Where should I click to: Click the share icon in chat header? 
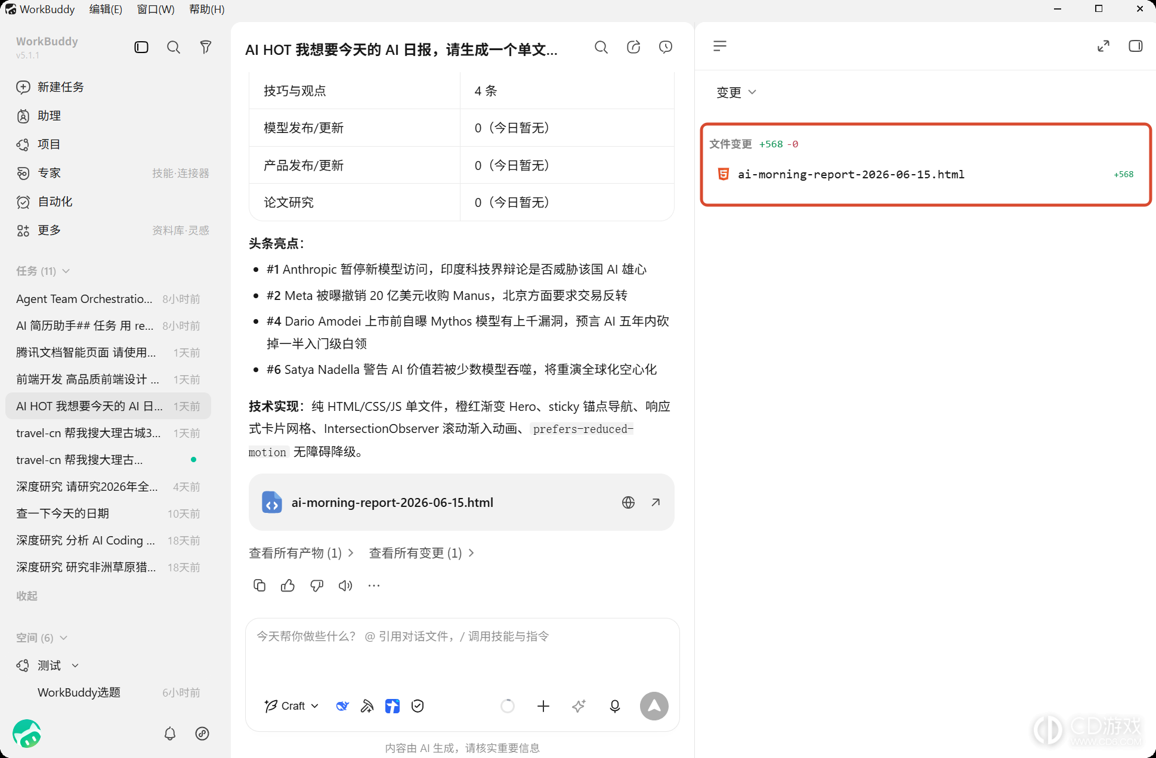coord(633,47)
